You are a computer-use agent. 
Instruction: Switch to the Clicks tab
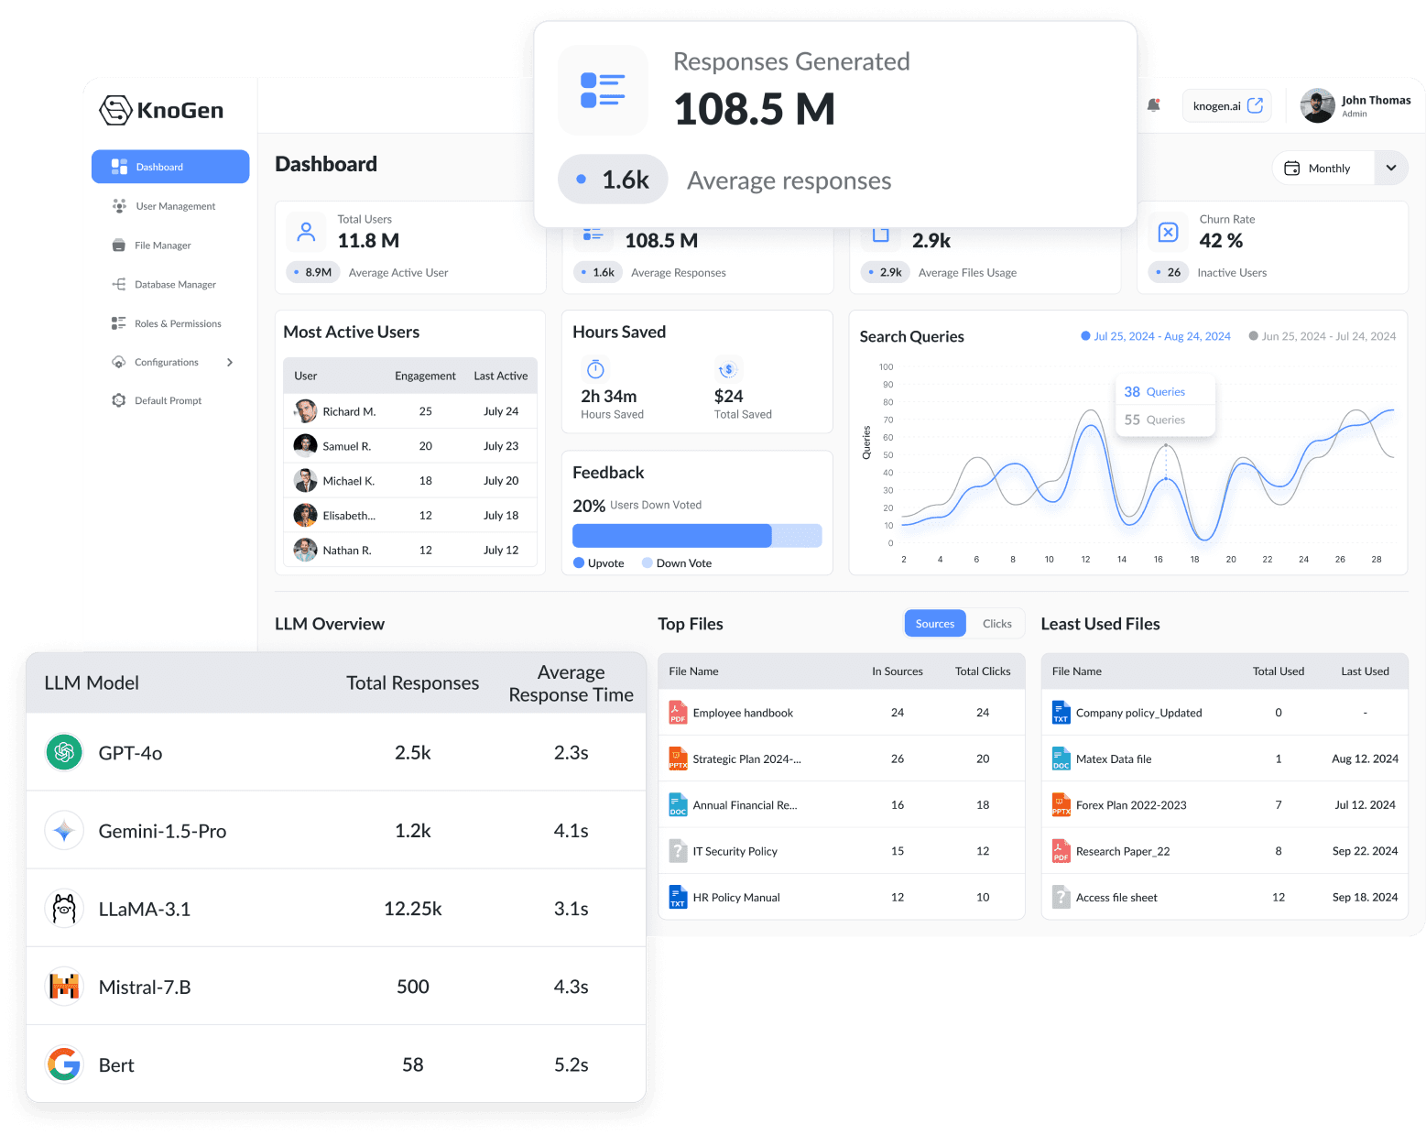point(996,624)
